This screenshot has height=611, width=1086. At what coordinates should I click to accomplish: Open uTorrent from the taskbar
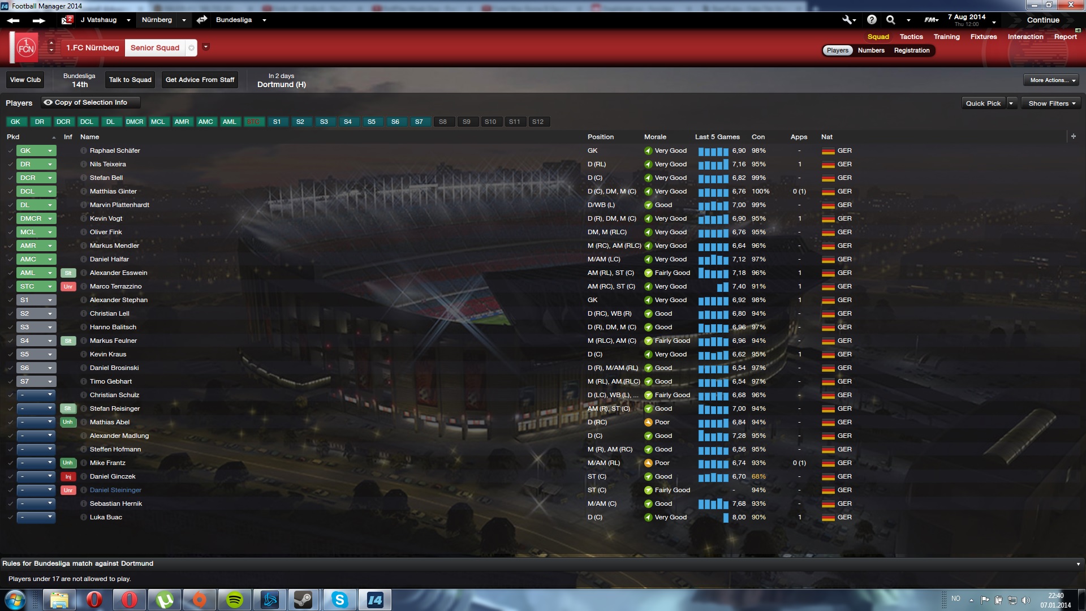click(165, 600)
